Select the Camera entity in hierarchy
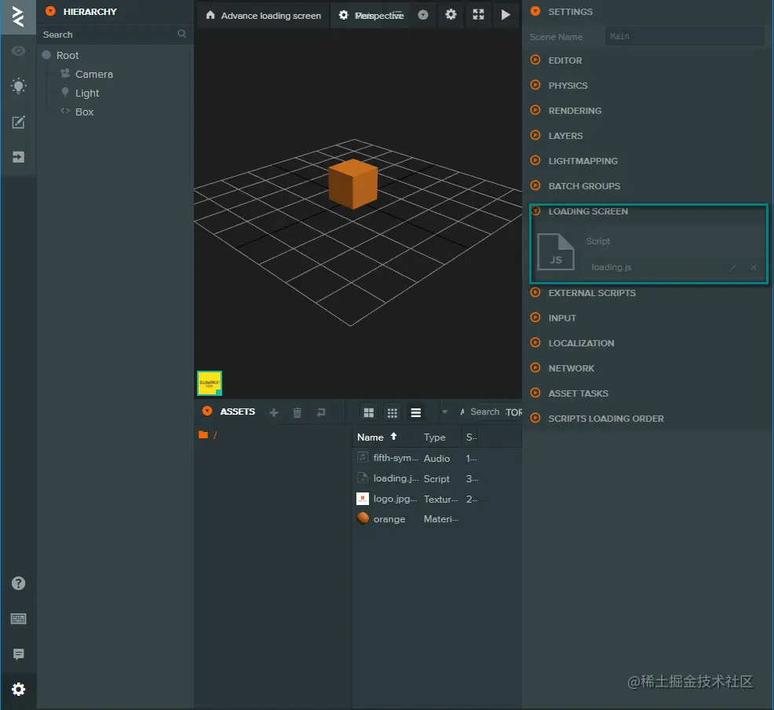The height and width of the screenshot is (710, 774). (x=93, y=74)
